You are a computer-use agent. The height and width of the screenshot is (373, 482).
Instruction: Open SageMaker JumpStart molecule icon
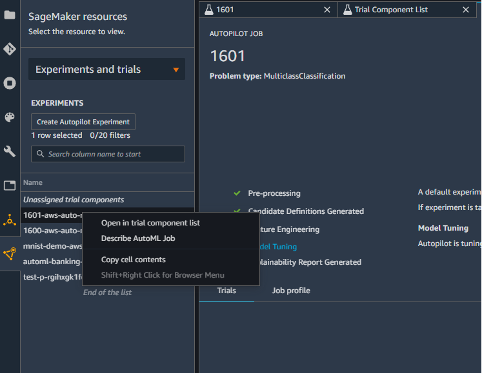point(10,220)
